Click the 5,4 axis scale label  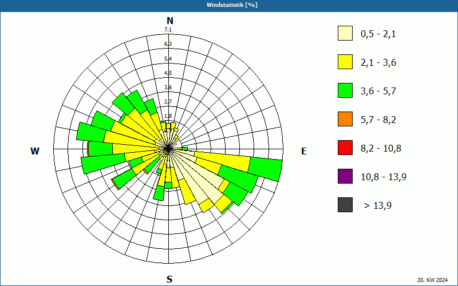pos(168,59)
